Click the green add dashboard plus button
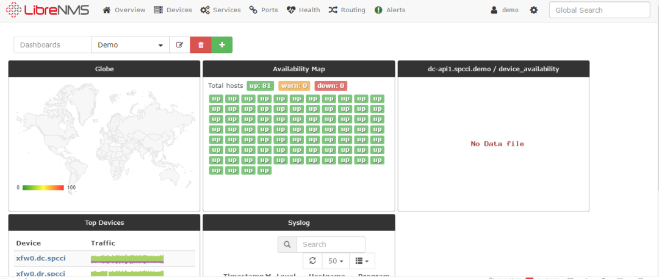Viewport: 659px width, 279px height. click(x=222, y=45)
